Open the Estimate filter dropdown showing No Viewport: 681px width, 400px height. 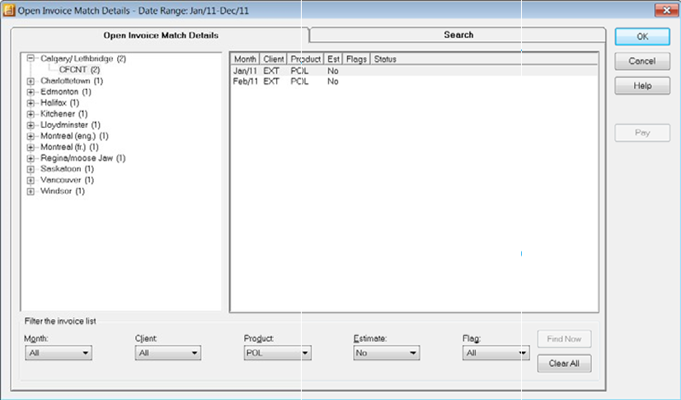tap(387, 353)
